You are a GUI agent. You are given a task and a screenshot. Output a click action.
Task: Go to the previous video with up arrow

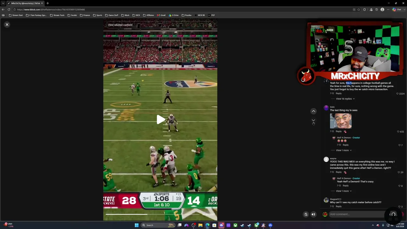point(313,111)
